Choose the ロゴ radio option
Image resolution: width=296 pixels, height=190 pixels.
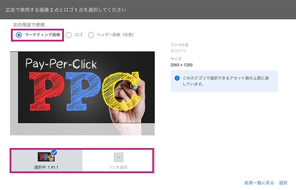click(69, 35)
